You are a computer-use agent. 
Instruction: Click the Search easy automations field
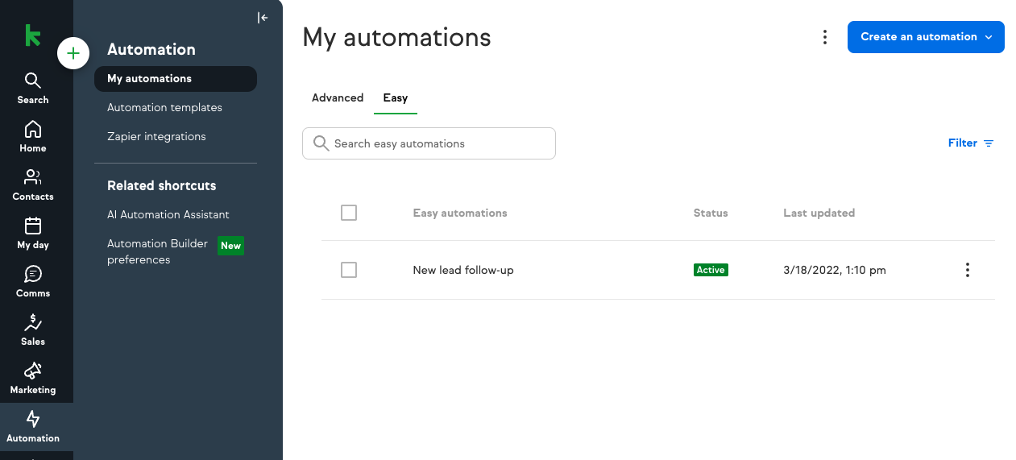429,143
